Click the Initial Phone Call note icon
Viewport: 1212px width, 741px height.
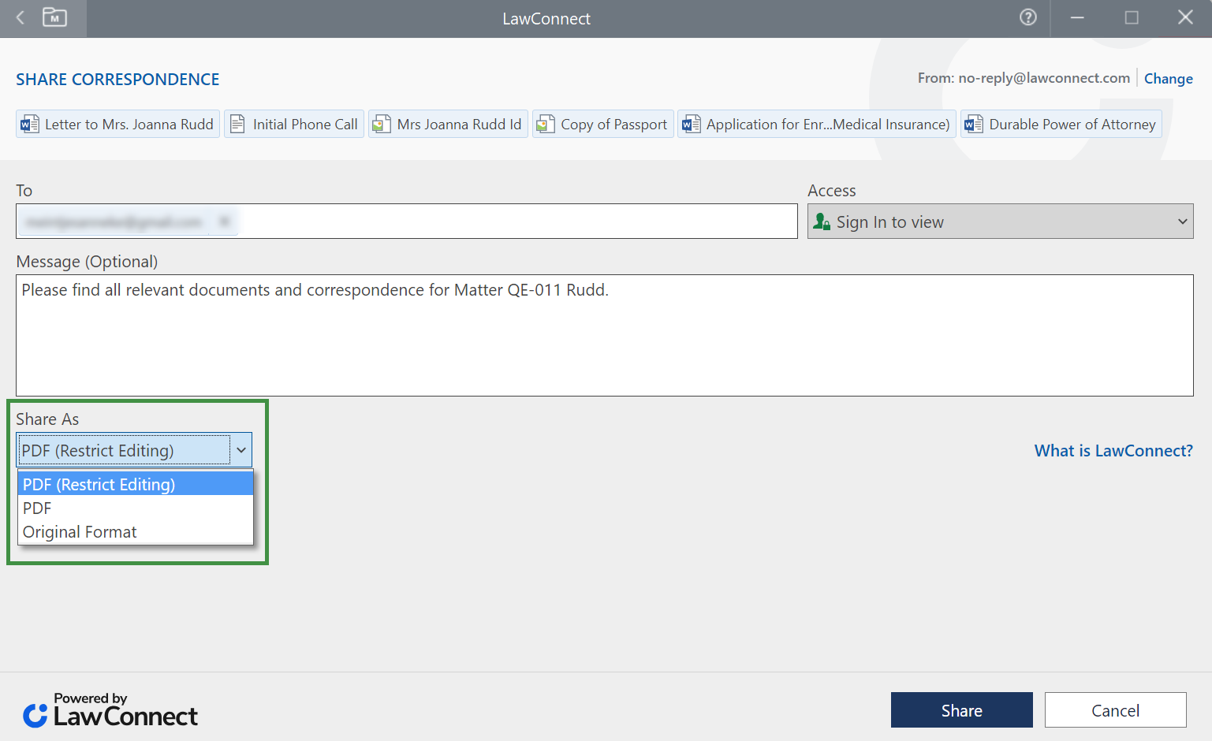tap(237, 125)
